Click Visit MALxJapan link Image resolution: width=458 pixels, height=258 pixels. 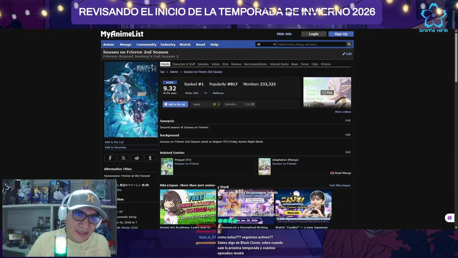coord(340,186)
